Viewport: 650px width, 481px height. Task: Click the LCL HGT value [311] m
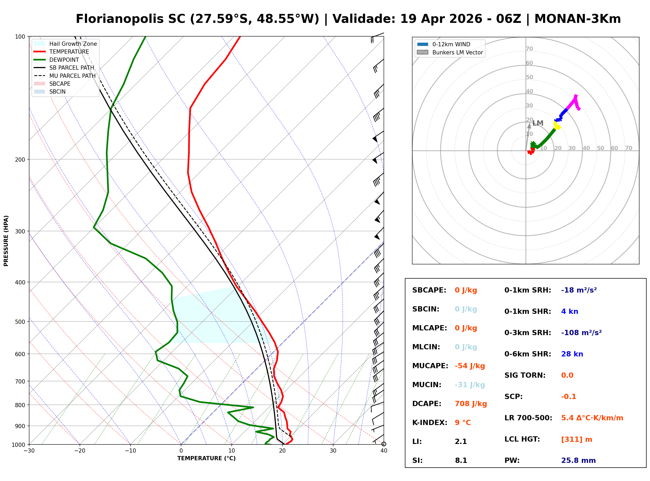(x=577, y=439)
